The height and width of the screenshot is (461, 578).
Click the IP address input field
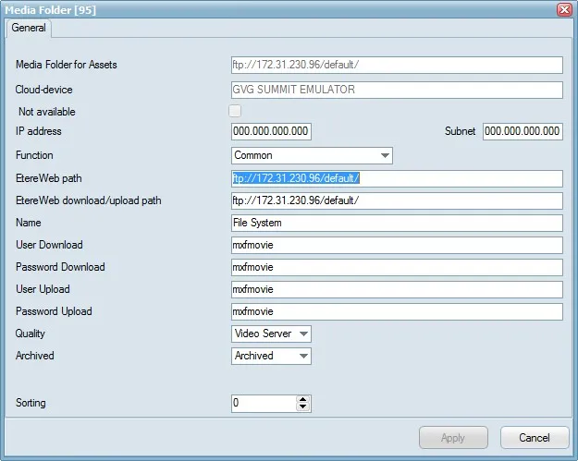pyautogui.click(x=271, y=132)
